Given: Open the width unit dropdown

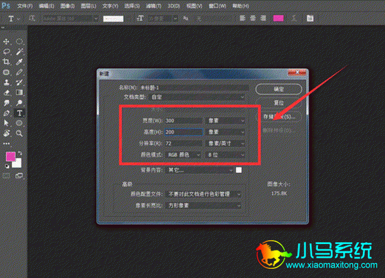Looking at the screenshot, I should [226, 121].
